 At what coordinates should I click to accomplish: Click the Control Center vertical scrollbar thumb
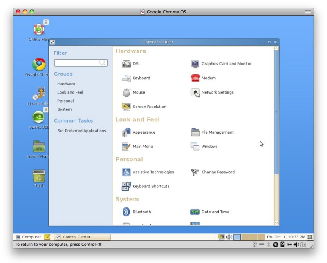click(276, 112)
